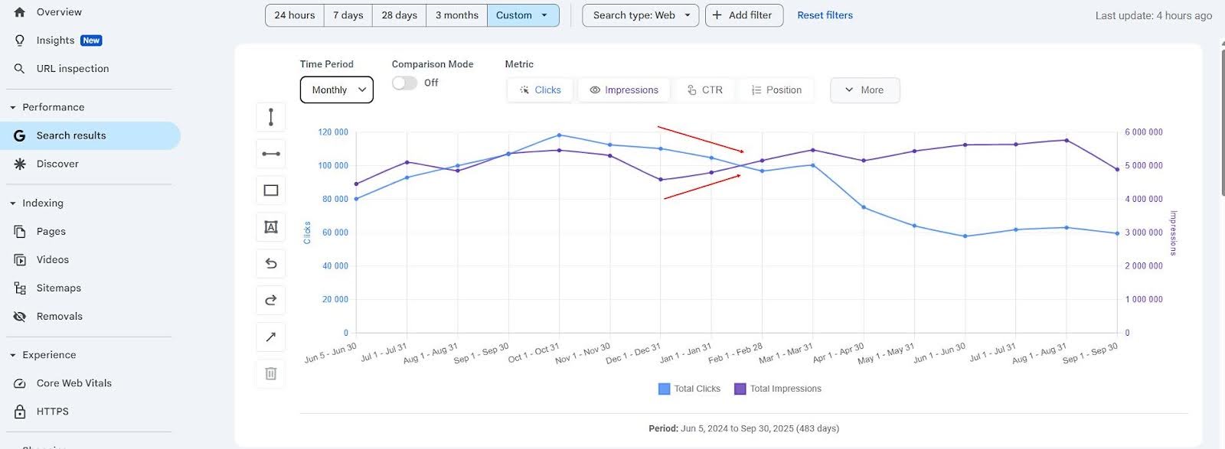
Task: Open the Search type: Web dropdown
Action: point(640,15)
